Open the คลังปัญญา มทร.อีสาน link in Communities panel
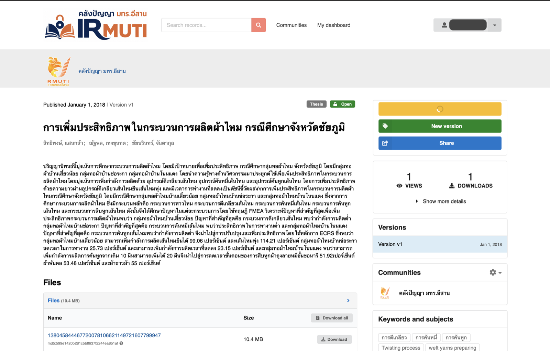This screenshot has height=351, width=550. [424, 293]
